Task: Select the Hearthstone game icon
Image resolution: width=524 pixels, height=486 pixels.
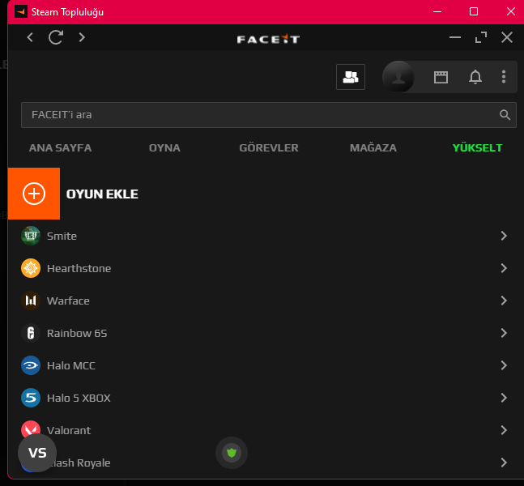Action: tap(31, 268)
